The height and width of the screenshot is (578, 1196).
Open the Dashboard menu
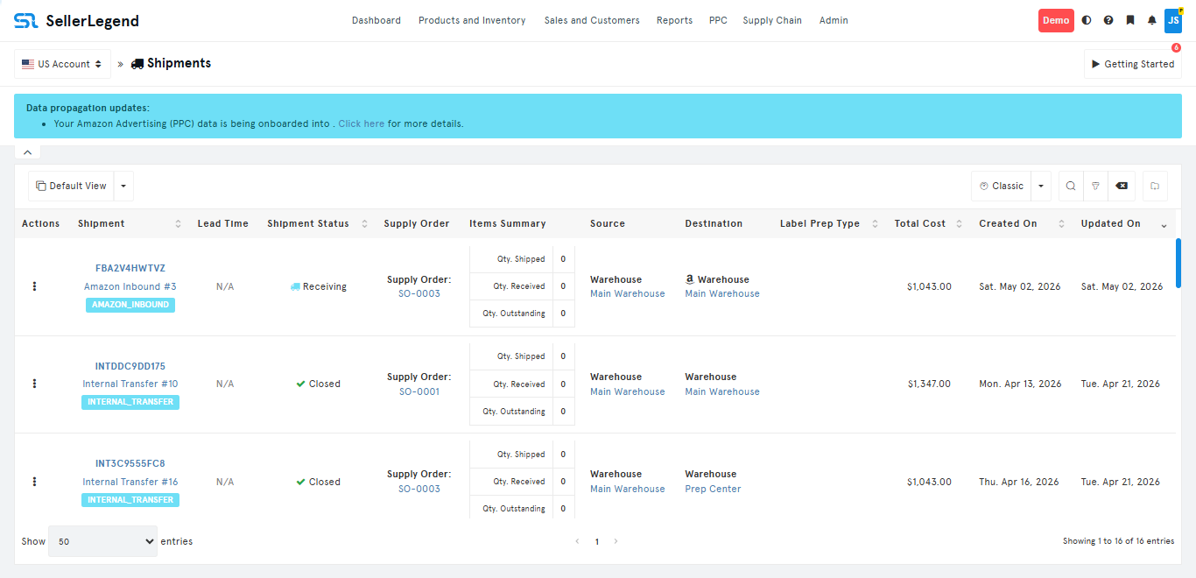(x=376, y=20)
